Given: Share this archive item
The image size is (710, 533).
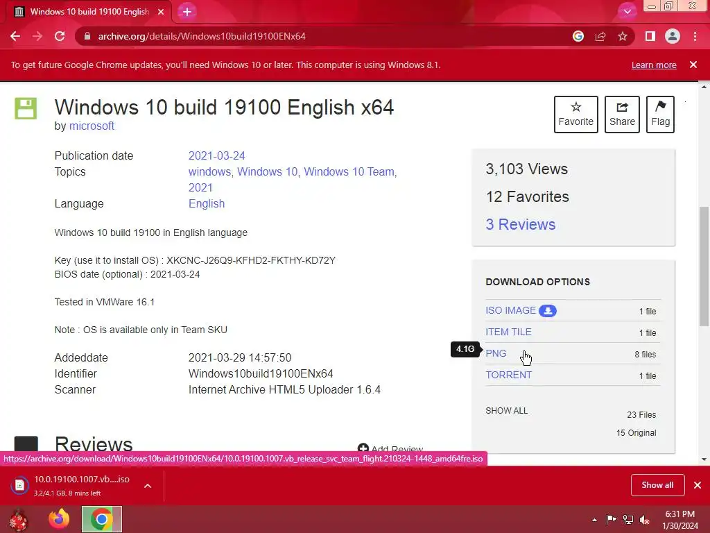Looking at the screenshot, I should pos(622,115).
